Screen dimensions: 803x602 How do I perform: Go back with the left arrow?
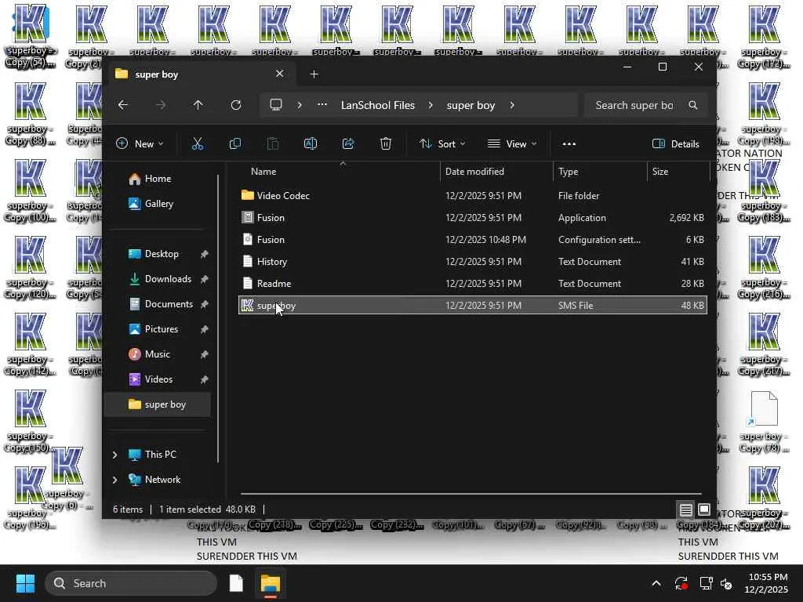(x=123, y=105)
